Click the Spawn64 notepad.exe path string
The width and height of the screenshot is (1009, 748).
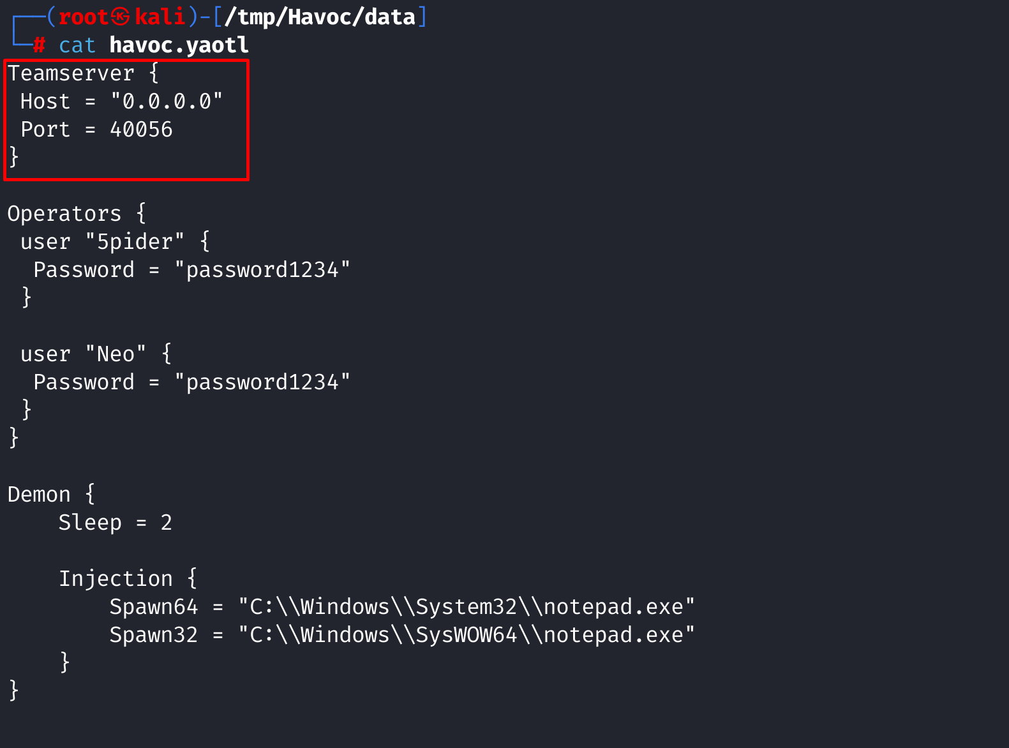click(x=466, y=607)
